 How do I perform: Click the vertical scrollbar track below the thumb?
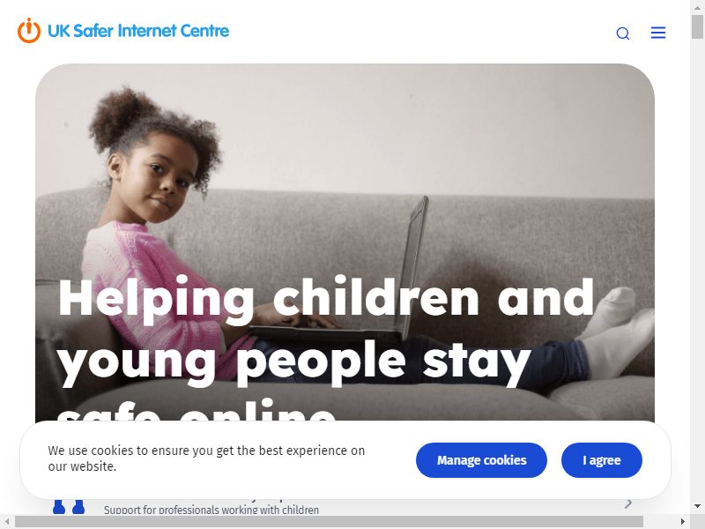[x=697, y=270]
